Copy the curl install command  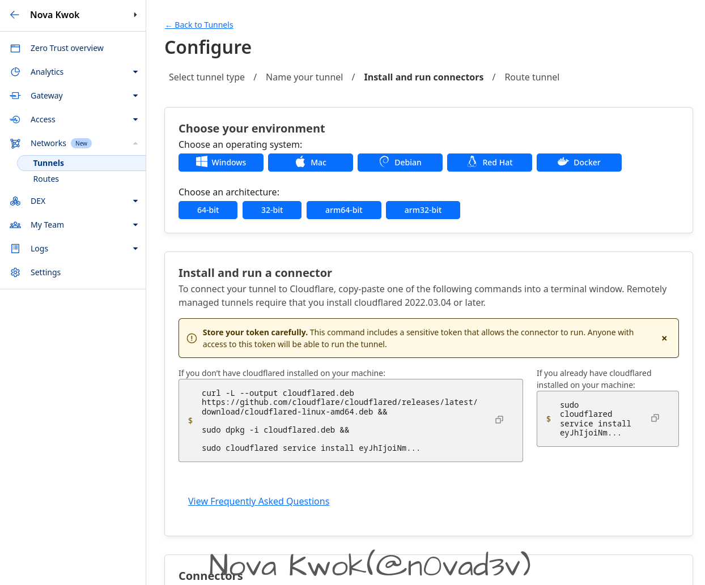(x=499, y=420)
